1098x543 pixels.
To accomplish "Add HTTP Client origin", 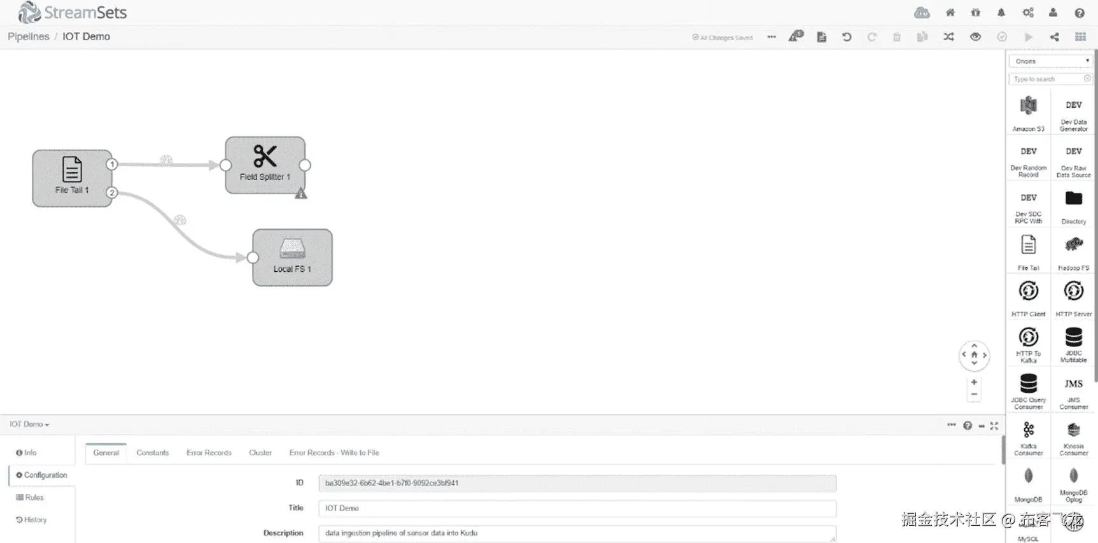I will pos(1029,299).
